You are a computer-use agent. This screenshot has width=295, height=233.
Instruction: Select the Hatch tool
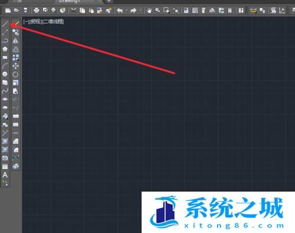tap(5, 141)
